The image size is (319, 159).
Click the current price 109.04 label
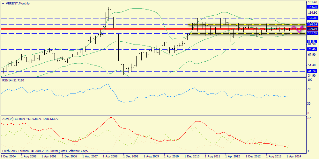click(x=311, y=29)
